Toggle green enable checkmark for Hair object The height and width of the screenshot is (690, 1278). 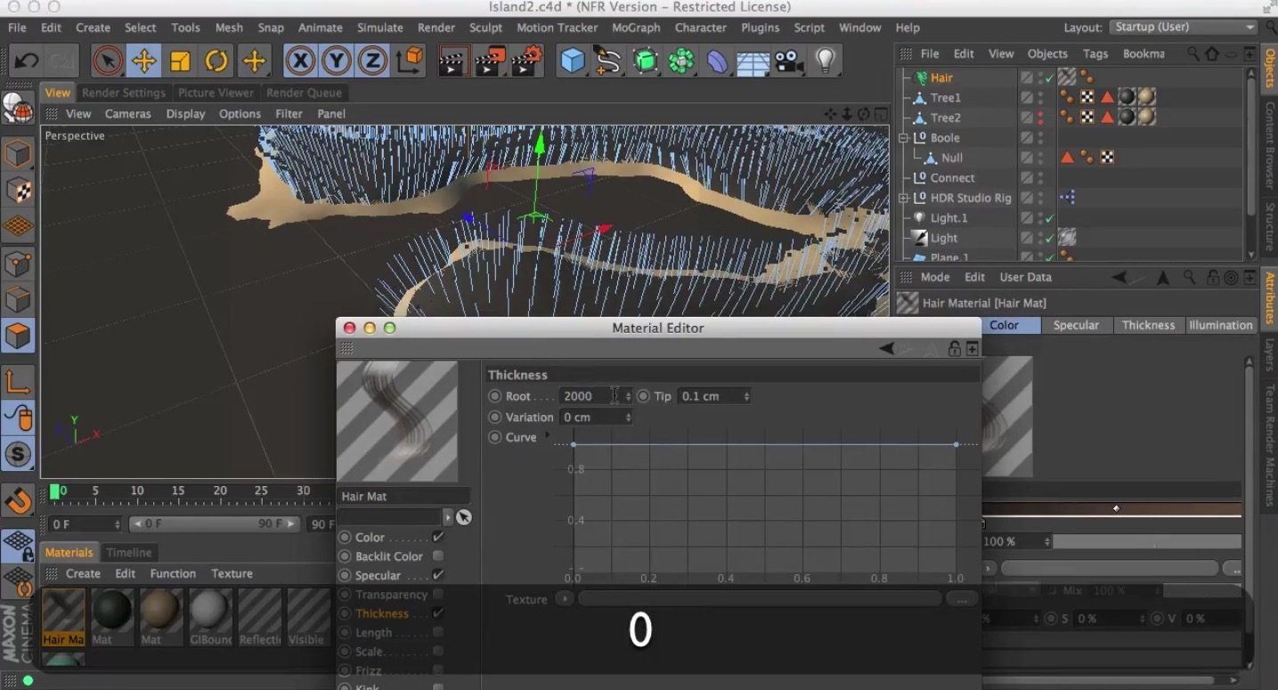click(x=1049, y=78)
